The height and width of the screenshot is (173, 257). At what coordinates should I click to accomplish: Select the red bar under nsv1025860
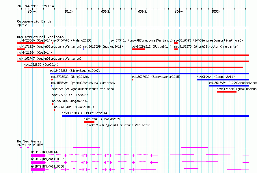[x=31, y=43]
